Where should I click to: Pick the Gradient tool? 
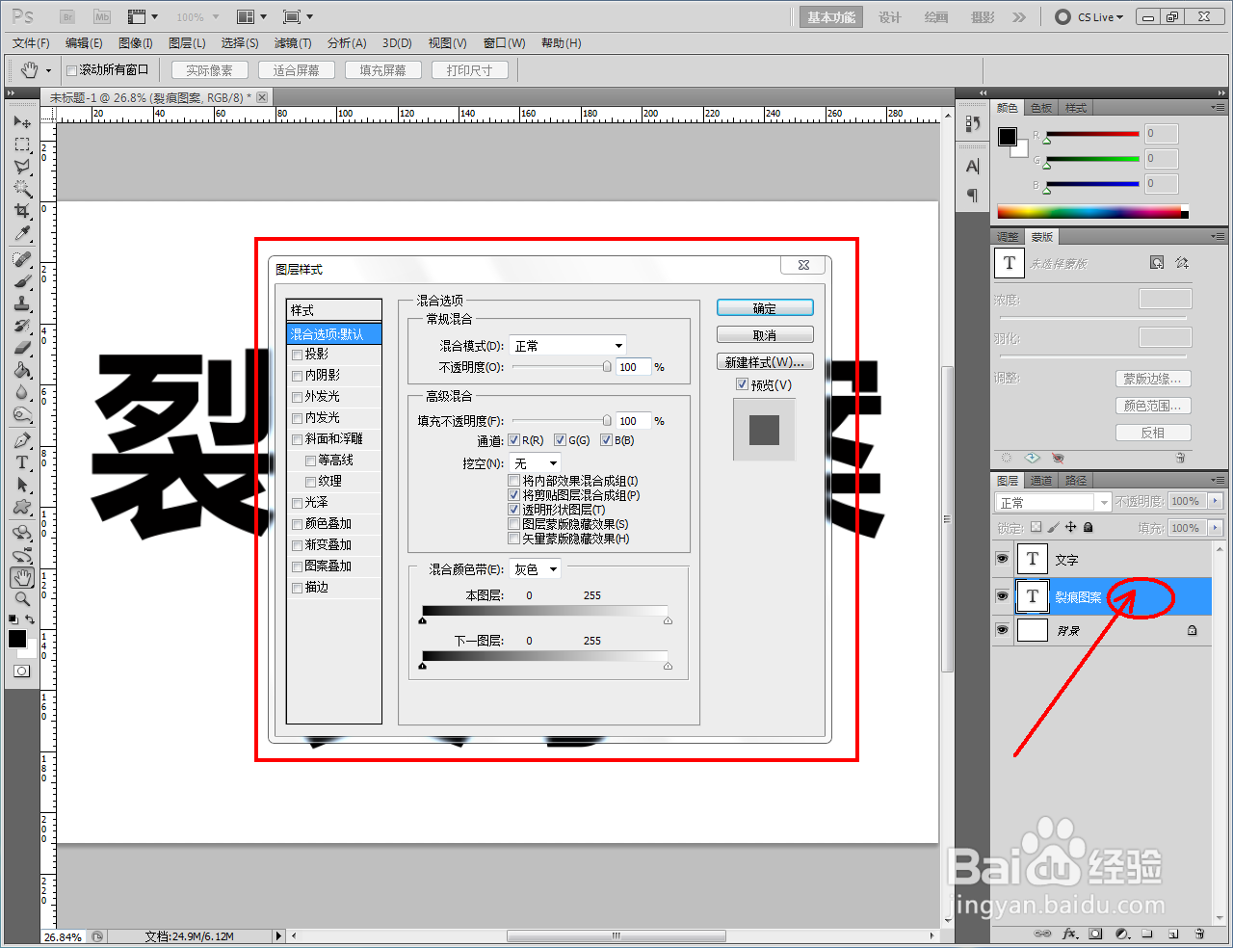coord(22,370)
